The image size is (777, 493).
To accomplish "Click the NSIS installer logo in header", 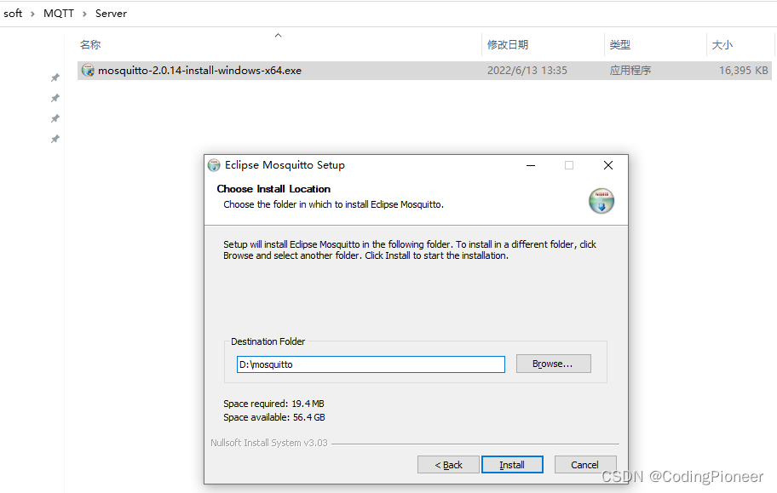I will pos(601,201).
